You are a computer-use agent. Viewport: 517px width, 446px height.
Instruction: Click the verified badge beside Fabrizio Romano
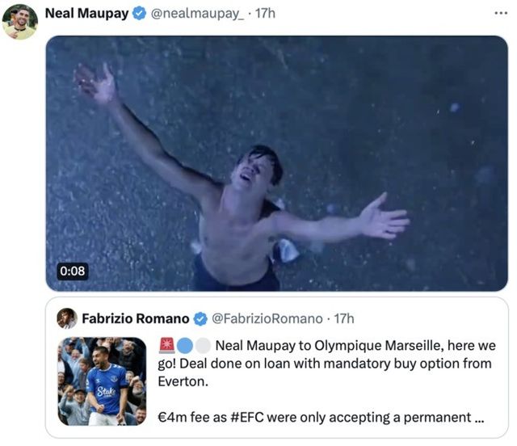click(x=201, y=318)
